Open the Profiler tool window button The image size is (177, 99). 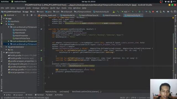[59, 95]
